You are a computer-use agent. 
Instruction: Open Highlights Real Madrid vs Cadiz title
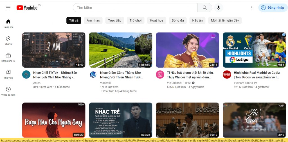coord(257,75)
